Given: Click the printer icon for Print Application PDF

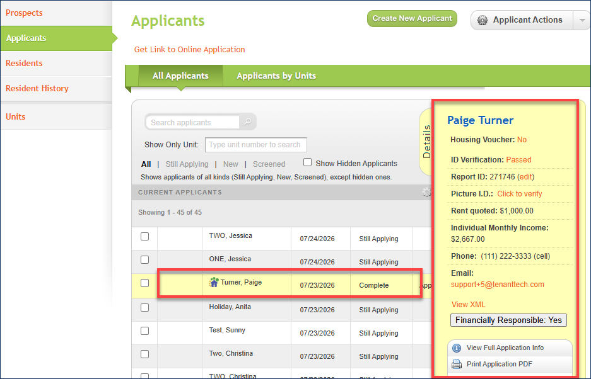Looking at the screenshot, I should tap(457, 364).
